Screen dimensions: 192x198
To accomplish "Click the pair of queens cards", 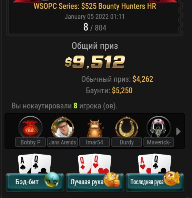I will click(94, 164).
